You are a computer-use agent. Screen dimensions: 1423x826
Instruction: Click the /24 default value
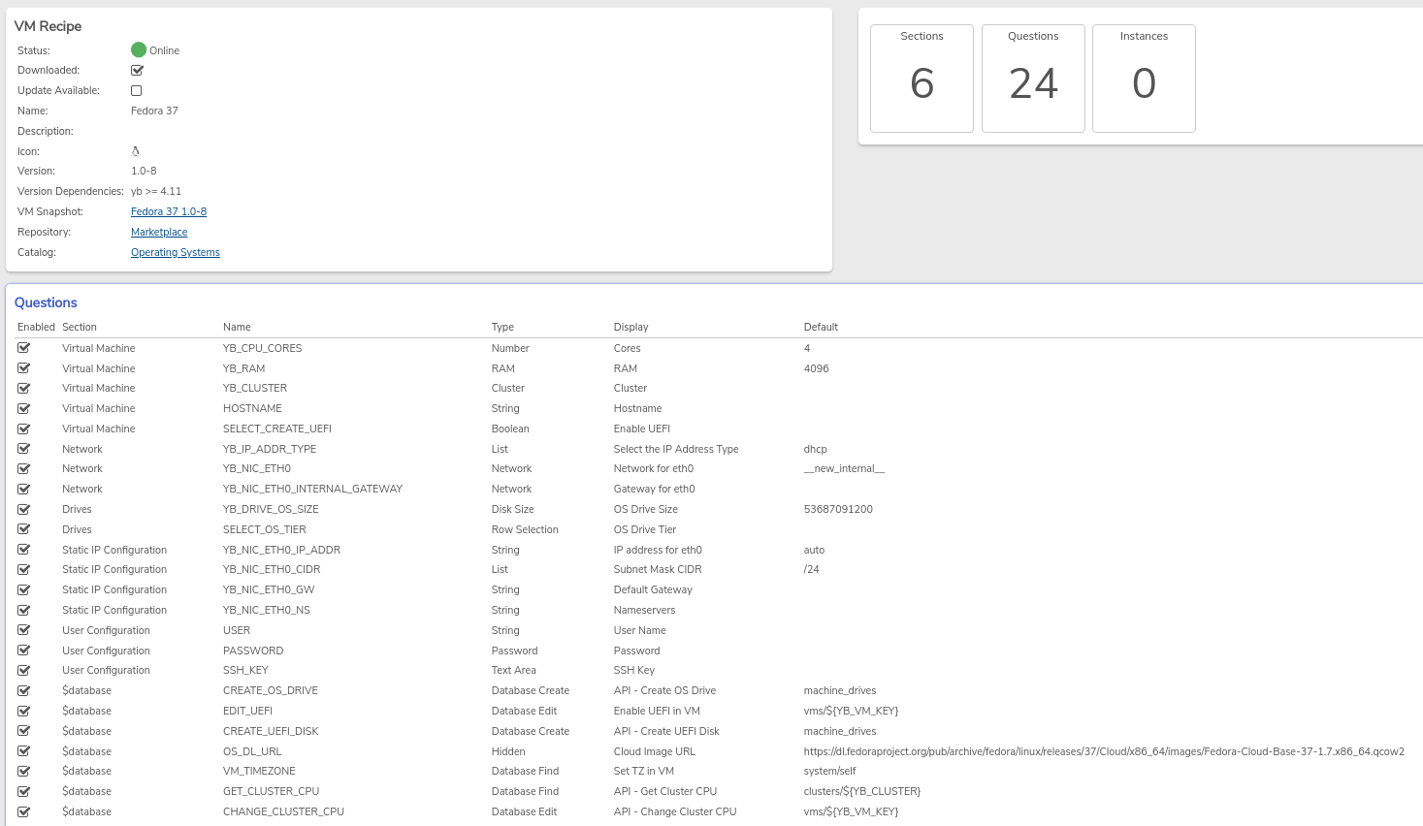812,569
